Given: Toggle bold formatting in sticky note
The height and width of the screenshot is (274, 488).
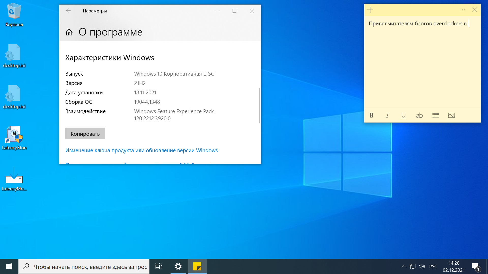Looking at the screenshot, I should (x=371, y=115).
